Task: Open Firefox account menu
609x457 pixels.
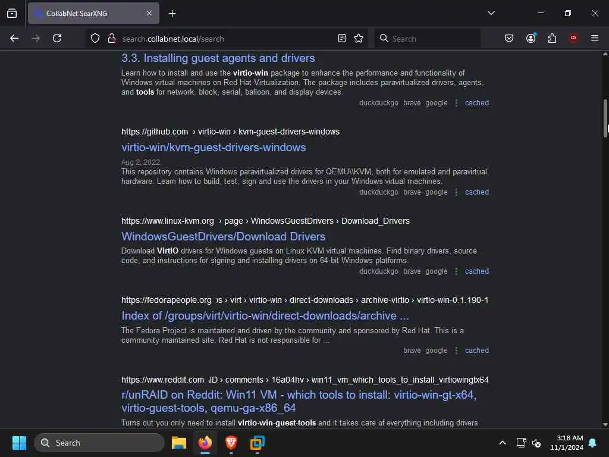Action: pyautogui.click(x=531, y=38)
